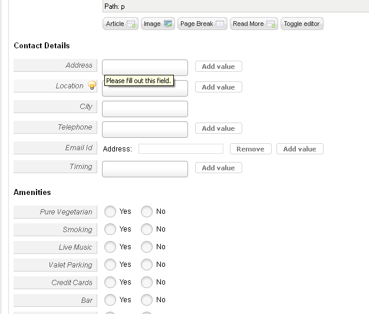Click the lightbulb hint icon beside Location
The height and width of the screenshot is (314, 369).
92,85
